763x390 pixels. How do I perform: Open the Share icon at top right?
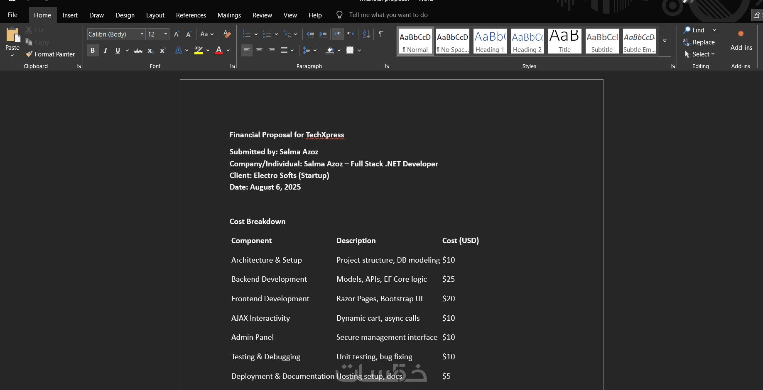(757, 15)
